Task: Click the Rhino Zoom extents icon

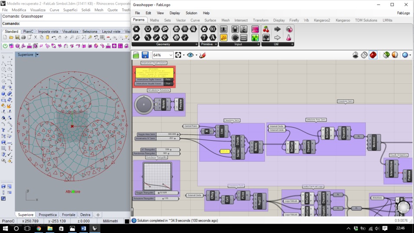Action: point(84,38)
